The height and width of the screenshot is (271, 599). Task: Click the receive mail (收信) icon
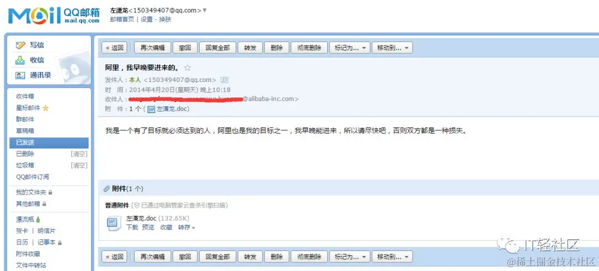pos(20,60)
